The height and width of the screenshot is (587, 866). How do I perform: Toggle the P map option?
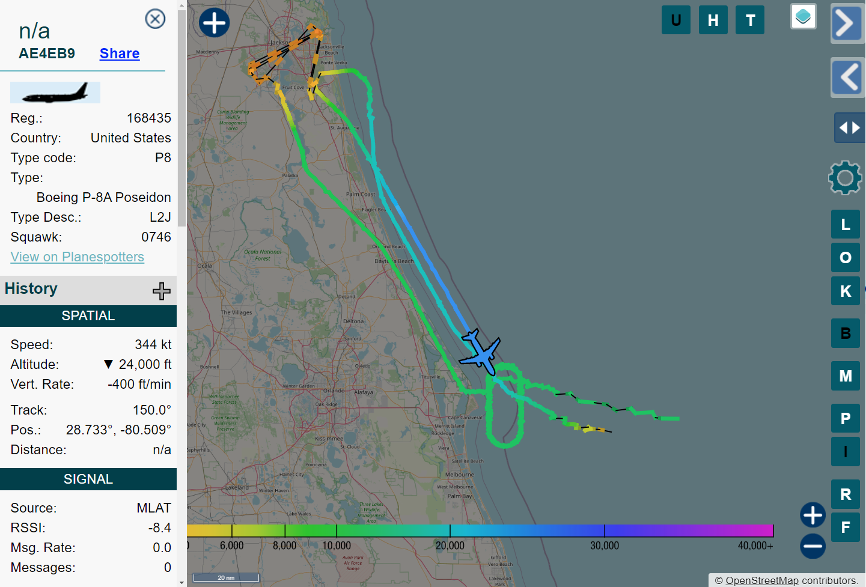click(x=846, y=419)
